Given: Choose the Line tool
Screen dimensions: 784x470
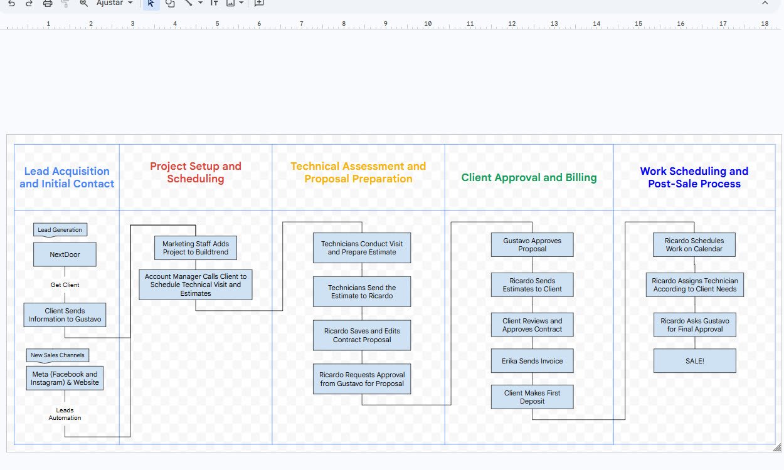Looking at the screenshot, I should tap(188, 3).
